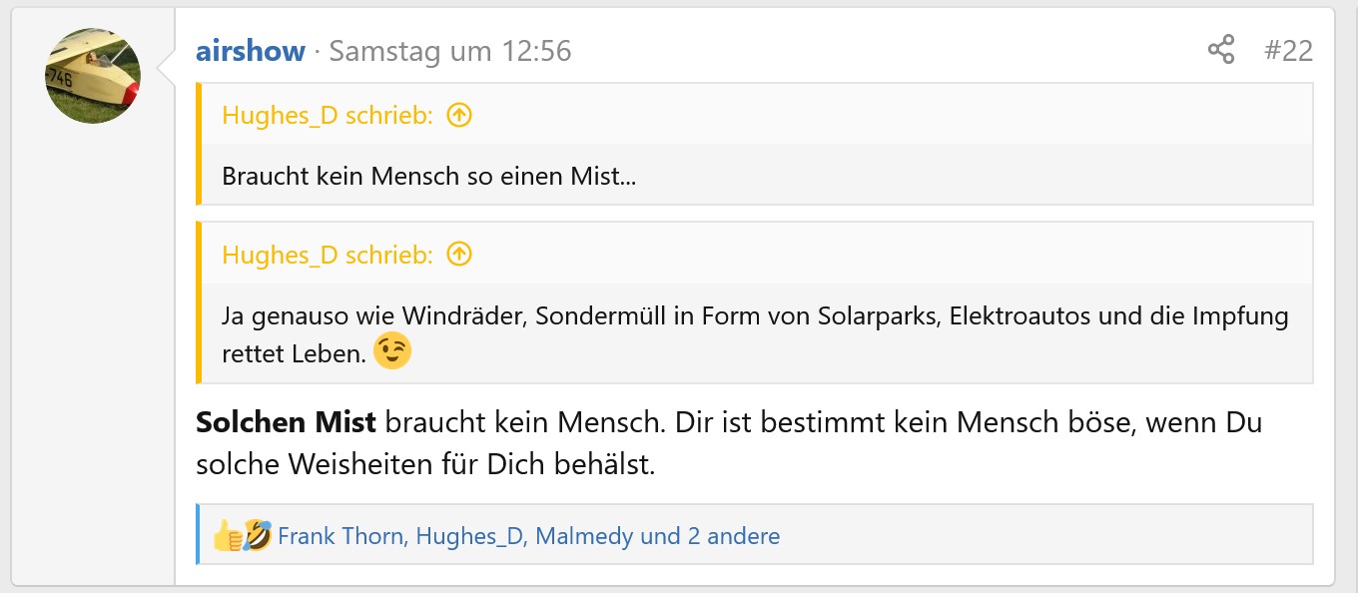
Task: Click the share icon on post #22
Action: click(1220, 50)
